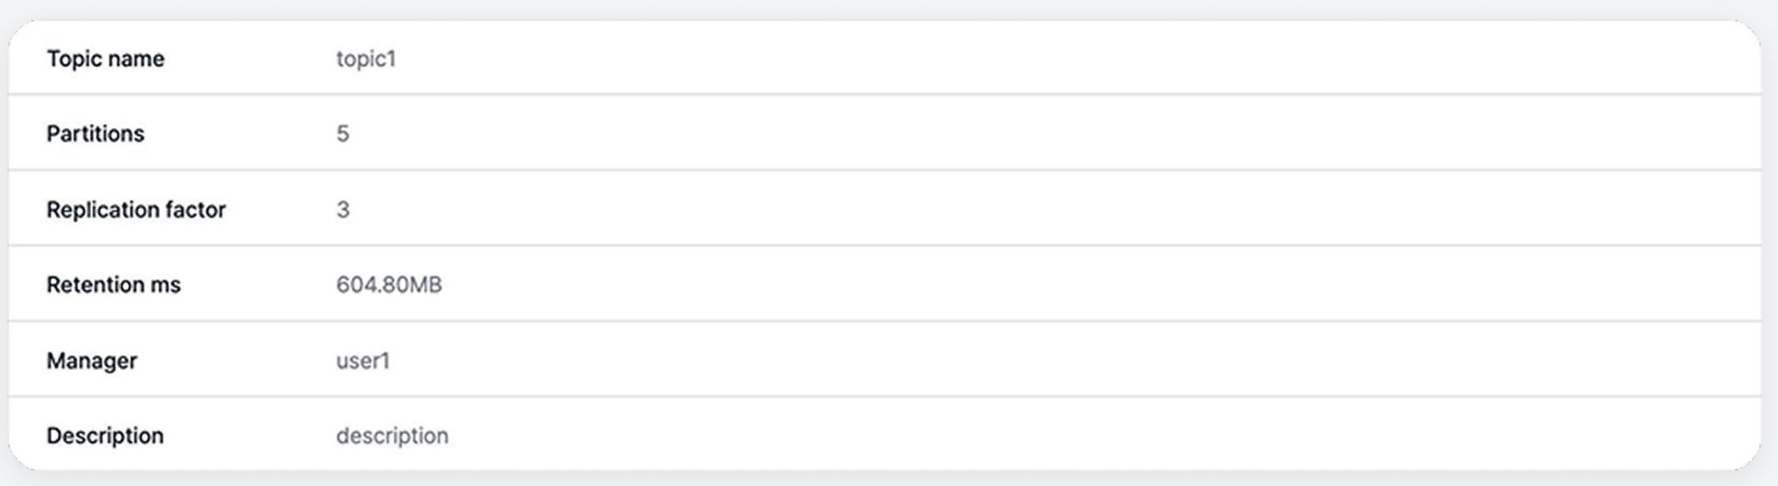Click the 'Topic name' label
This screenshot has width=1778, height=486.
(105, 58)
